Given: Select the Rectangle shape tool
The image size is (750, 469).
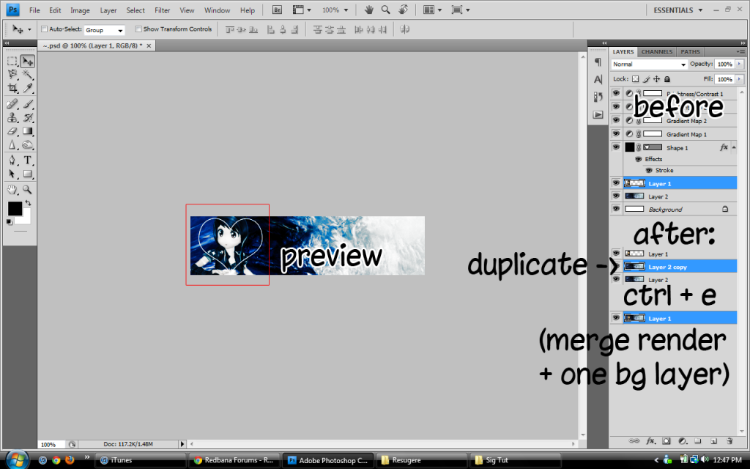Looking at the screenshot, I should 27,174.
